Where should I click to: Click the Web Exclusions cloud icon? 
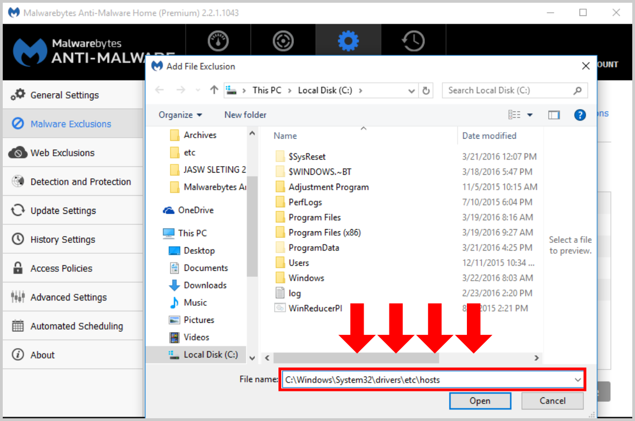(18, 152)
